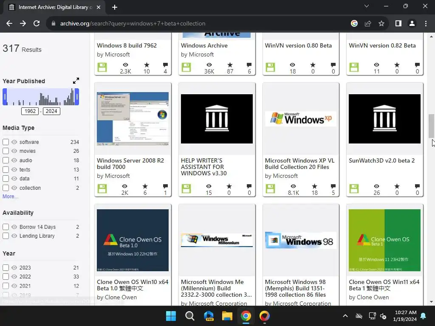
Task: Open the Google icon in address bar
Action: (354, 24)
